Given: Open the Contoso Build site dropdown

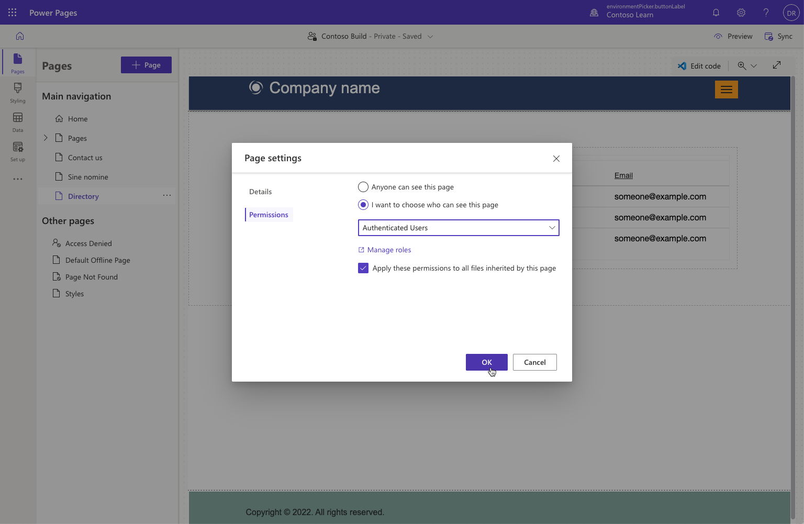Looking at the screenshot, I should (x=430, y=36).
